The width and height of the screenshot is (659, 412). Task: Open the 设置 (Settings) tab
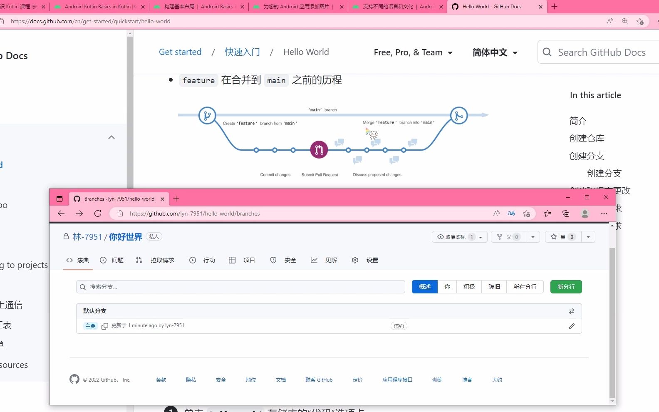tap(365, 260)
